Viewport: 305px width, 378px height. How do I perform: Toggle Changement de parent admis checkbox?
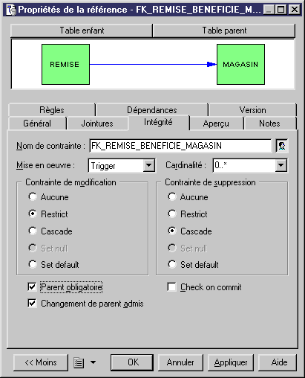(x=32, y=304)
